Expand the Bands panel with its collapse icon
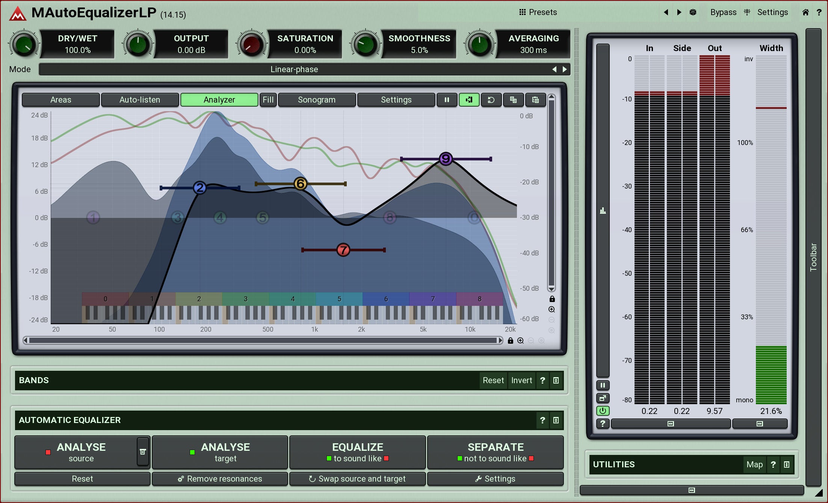Screen dimensions: 828x503 click(x=556, y=381)
